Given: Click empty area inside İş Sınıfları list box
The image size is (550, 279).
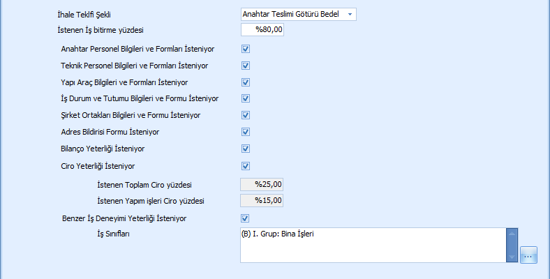Looking at the screenshot, I should pos(370,251).
